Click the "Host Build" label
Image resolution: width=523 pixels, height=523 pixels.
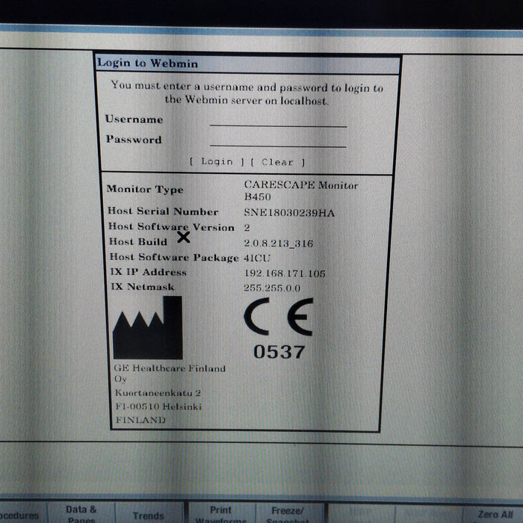[138, 241]
